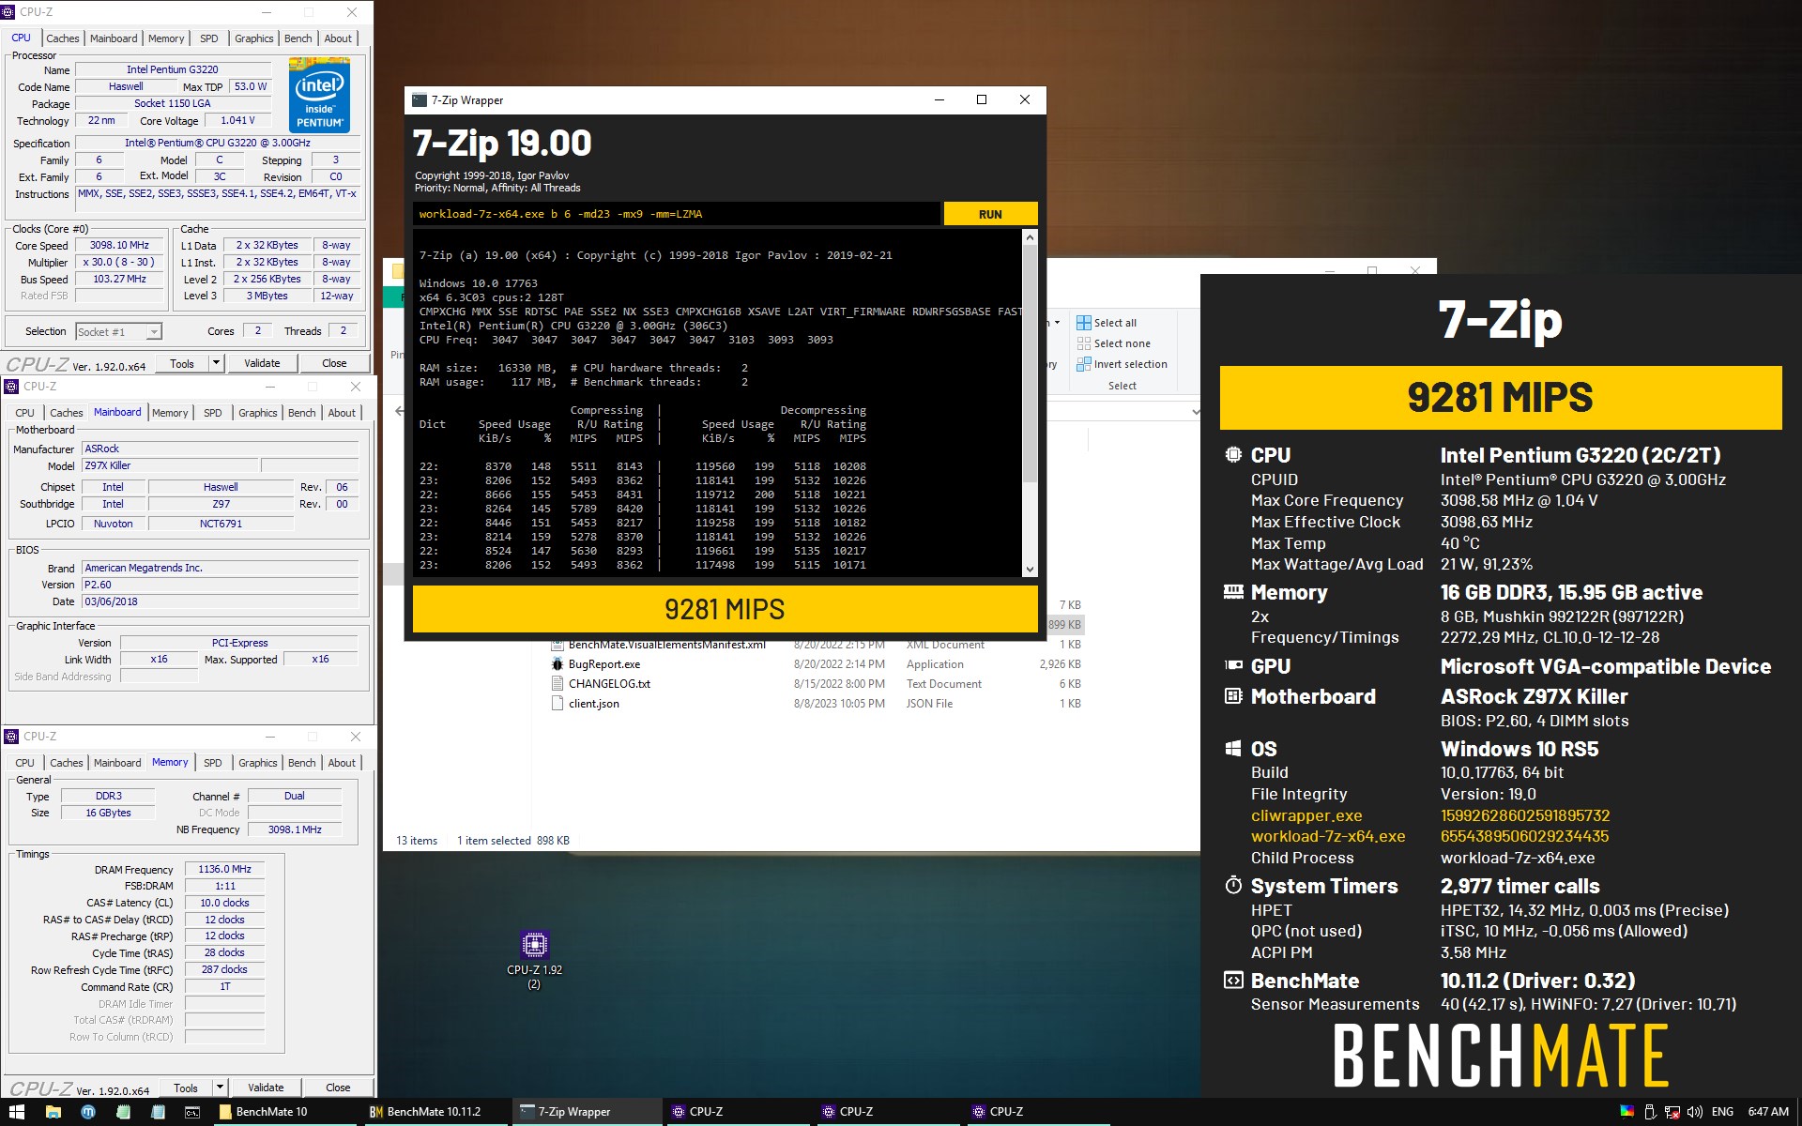
Task: Click the Intel Inside Pentium logo
Action: point(319,96)
